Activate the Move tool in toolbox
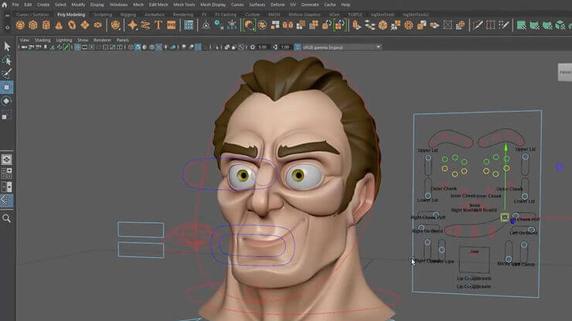The width and height of the screenshot is (572, 321). [6, 87]
